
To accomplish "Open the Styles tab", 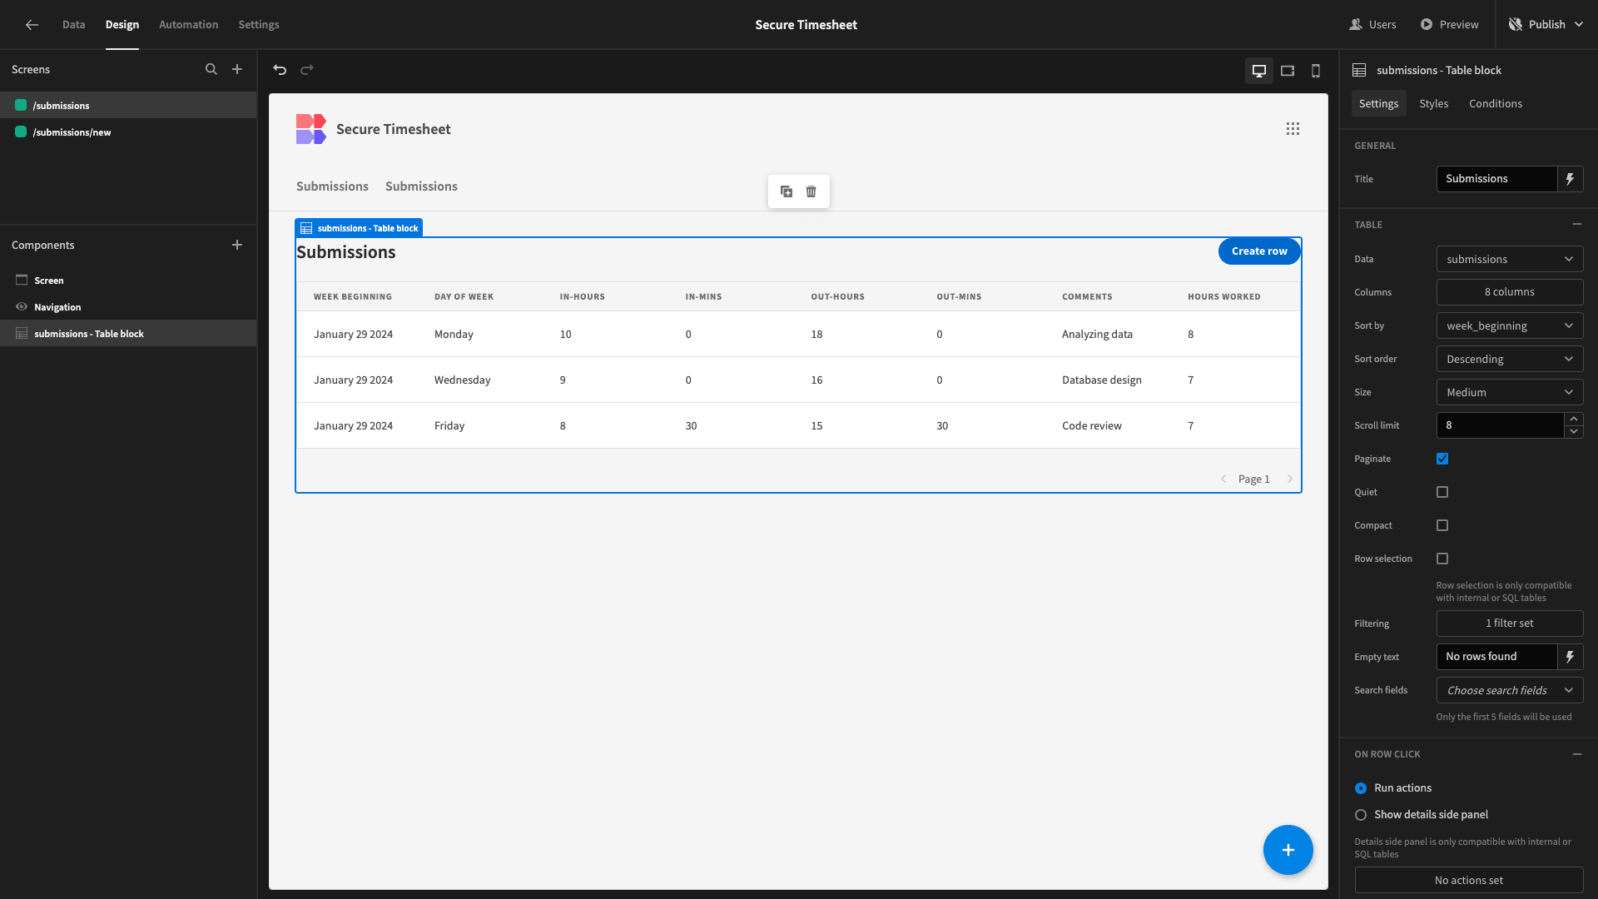I will click(1433, 104).
